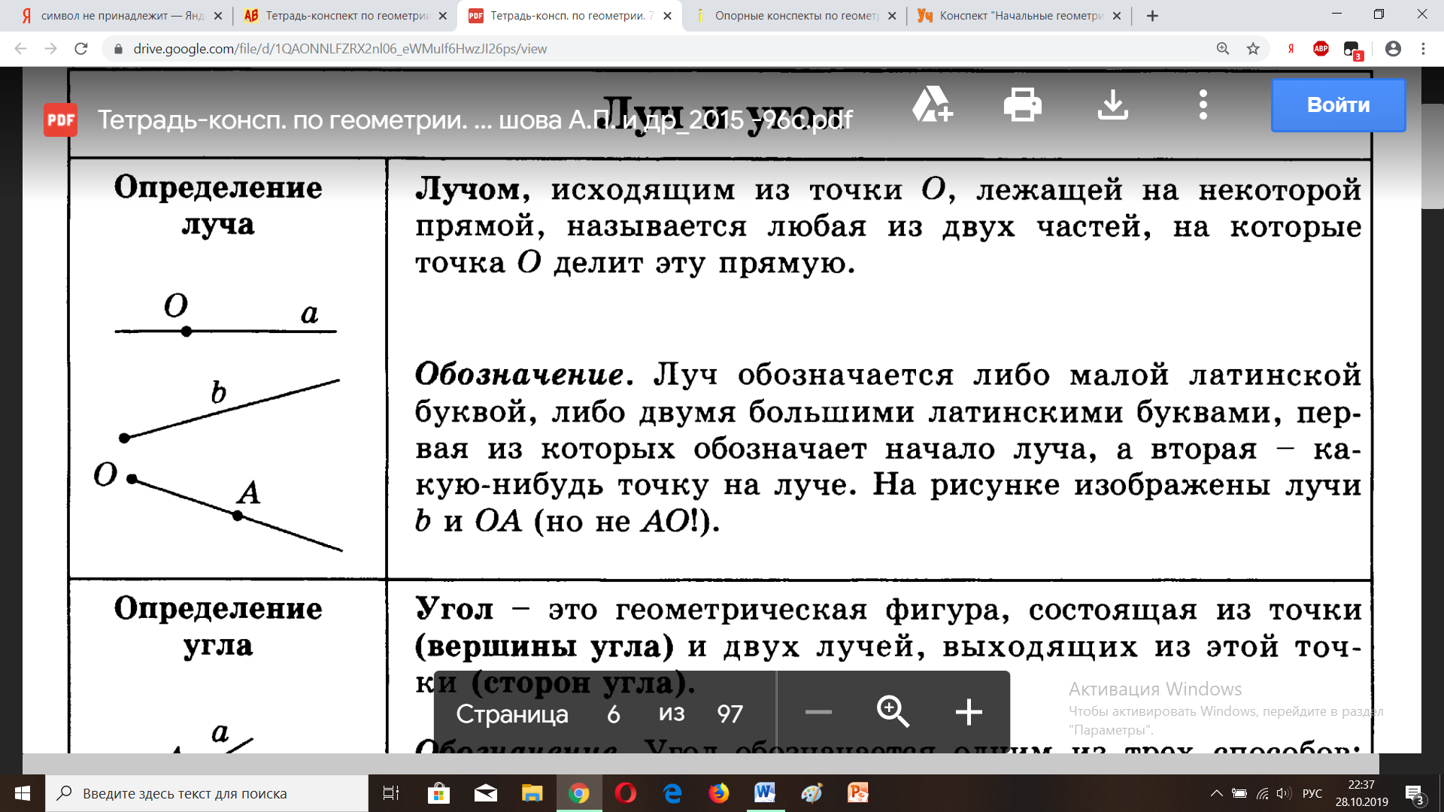Zoom in with the plus button
The height and width of the screenshot is (812, 1444).
[969, 712]
